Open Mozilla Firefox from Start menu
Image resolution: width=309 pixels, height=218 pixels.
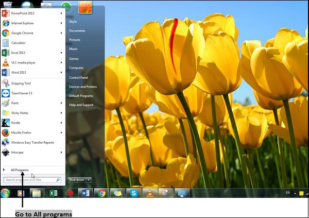click(x=21, y=132)
